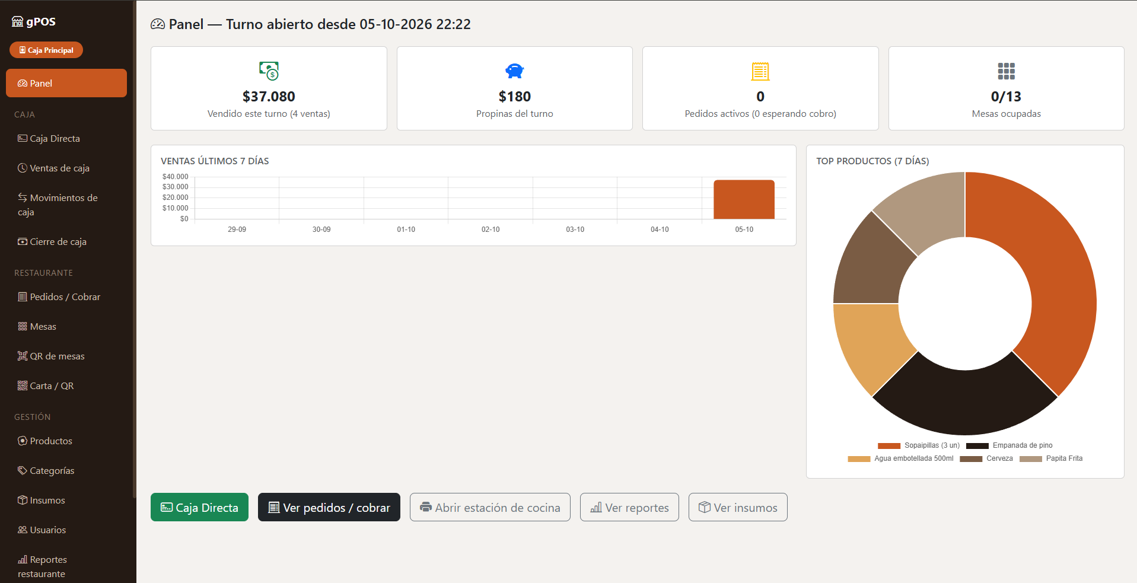Open Insumos in sidebar

[x=66, y=500]
